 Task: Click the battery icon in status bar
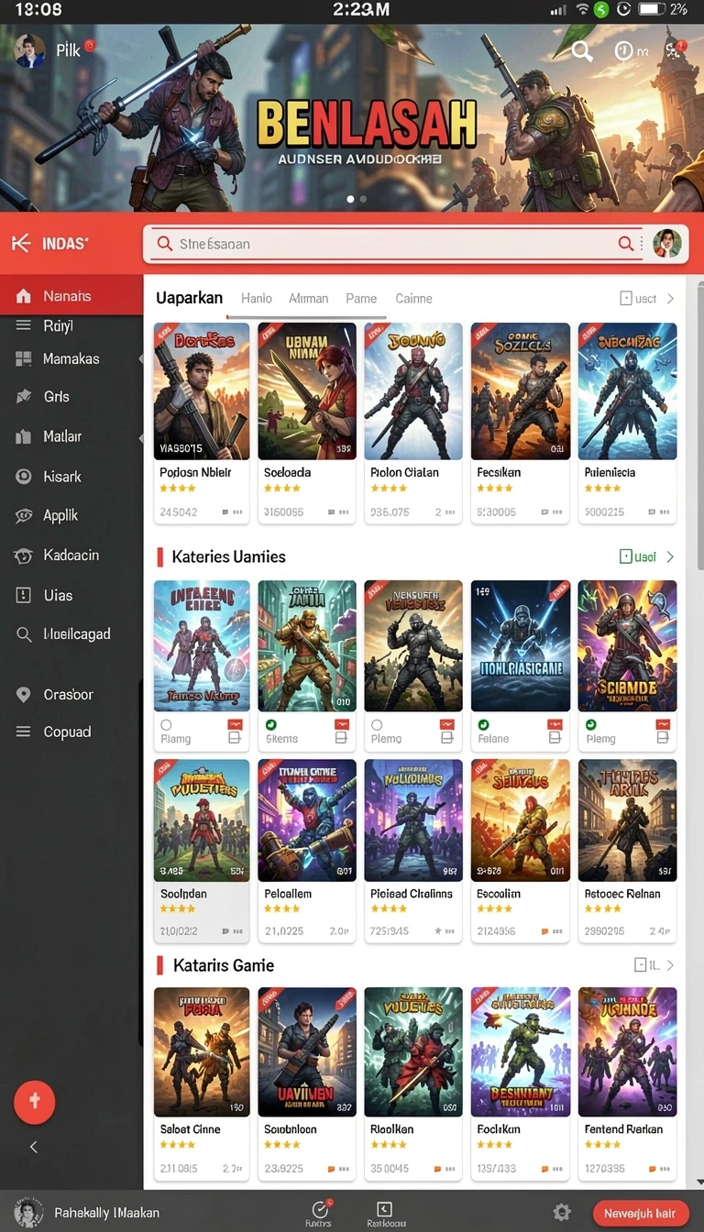(651, 9)
